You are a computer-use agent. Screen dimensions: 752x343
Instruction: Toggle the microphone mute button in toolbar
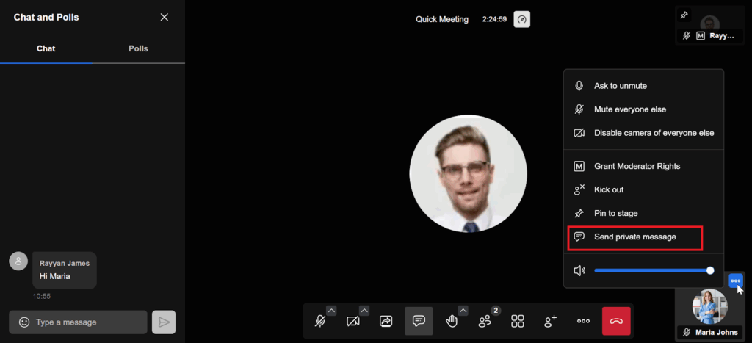(319, 321)
